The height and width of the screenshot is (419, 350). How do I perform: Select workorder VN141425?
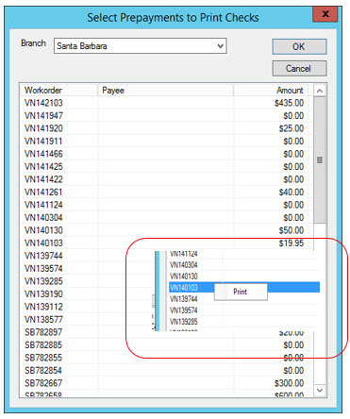pyautogui.click(x=43, y=167)
